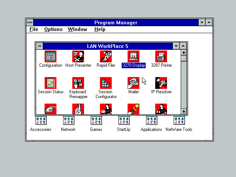
Task: Select the Games program group
Action: pos(96,121)
